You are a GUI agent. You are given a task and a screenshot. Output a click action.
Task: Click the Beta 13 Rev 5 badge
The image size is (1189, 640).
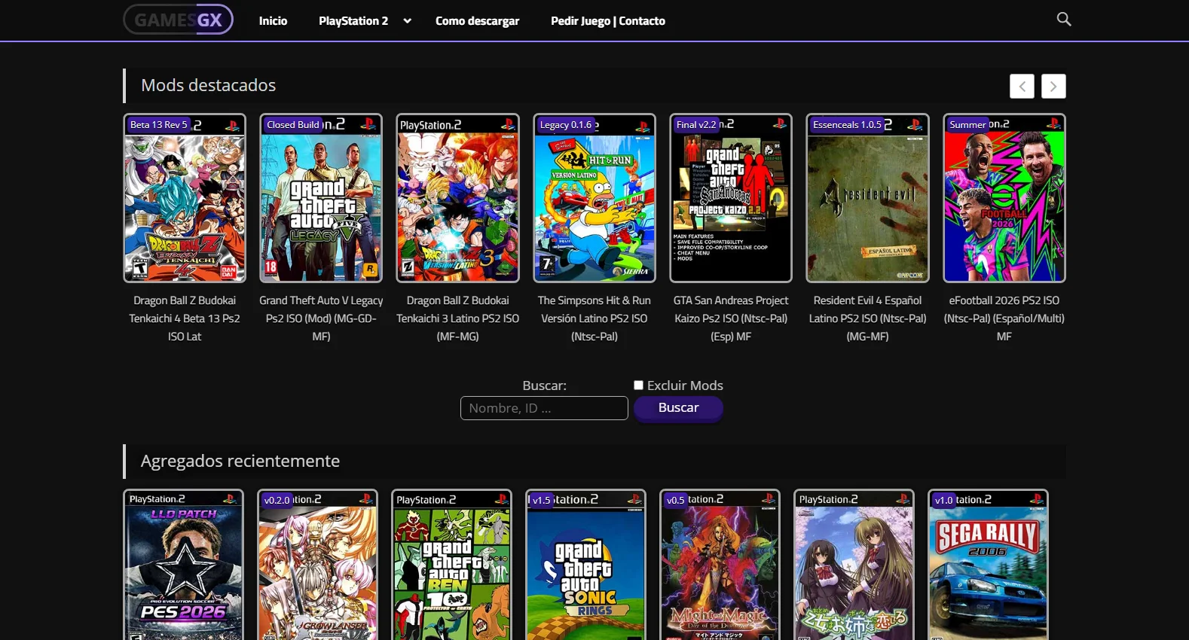pos(158,125)
